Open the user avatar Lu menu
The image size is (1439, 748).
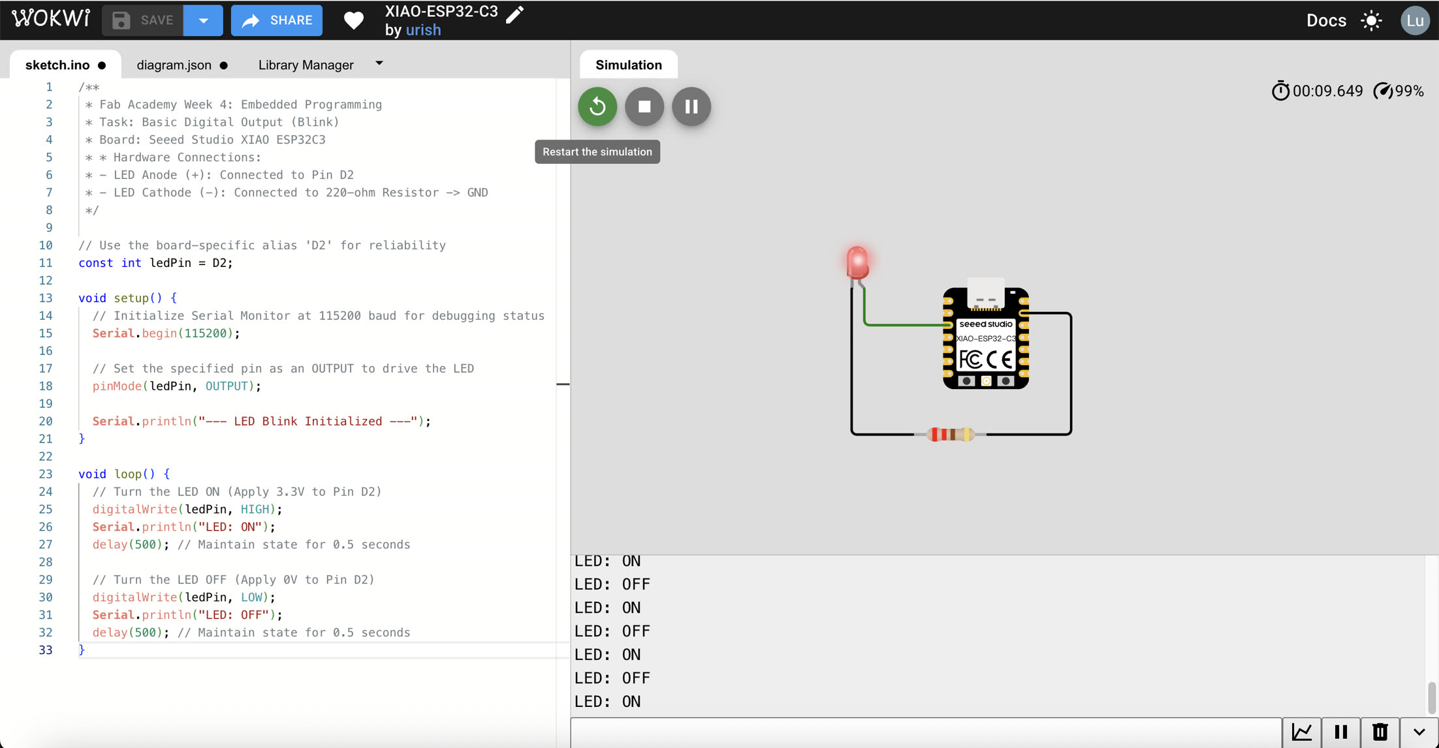tap(1415, 20)
